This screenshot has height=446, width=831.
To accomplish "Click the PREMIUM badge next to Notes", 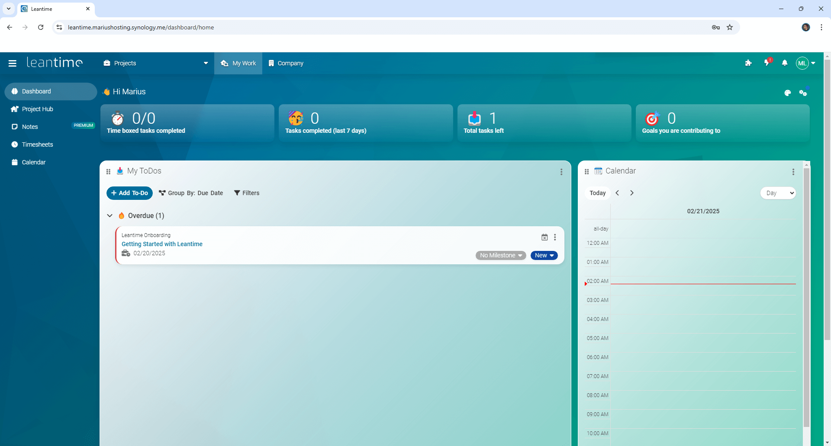I will [83, 125].
